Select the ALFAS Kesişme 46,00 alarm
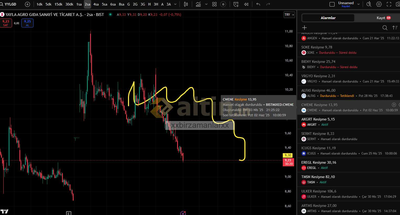400x215 pixels. (348, 93)
